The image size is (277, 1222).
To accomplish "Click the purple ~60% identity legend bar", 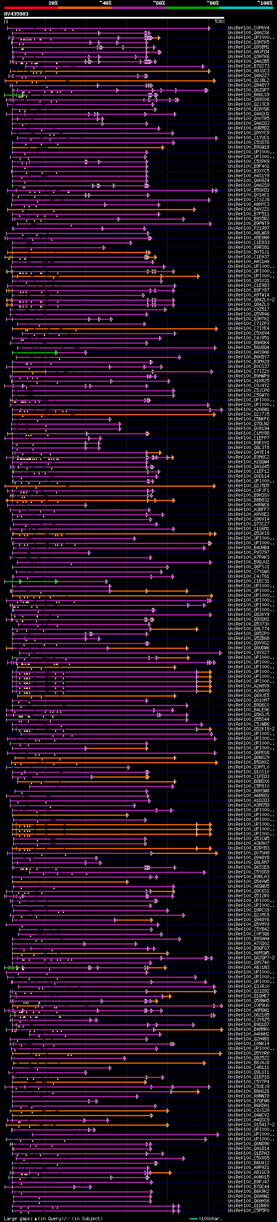I will click(x=138, y=8).
